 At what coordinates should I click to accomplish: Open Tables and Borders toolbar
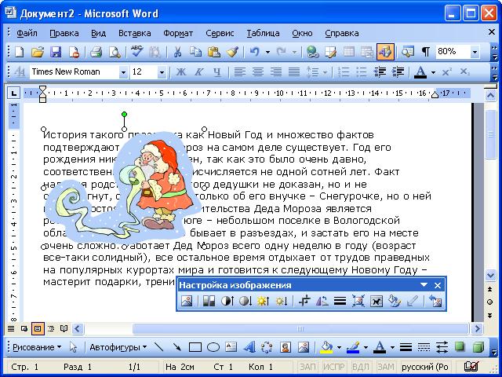click(330, 52)
